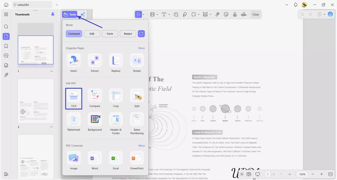The height and width of the screenshot is (180, 337).
Task: Undo the last action
Action: tap(303, 14)
